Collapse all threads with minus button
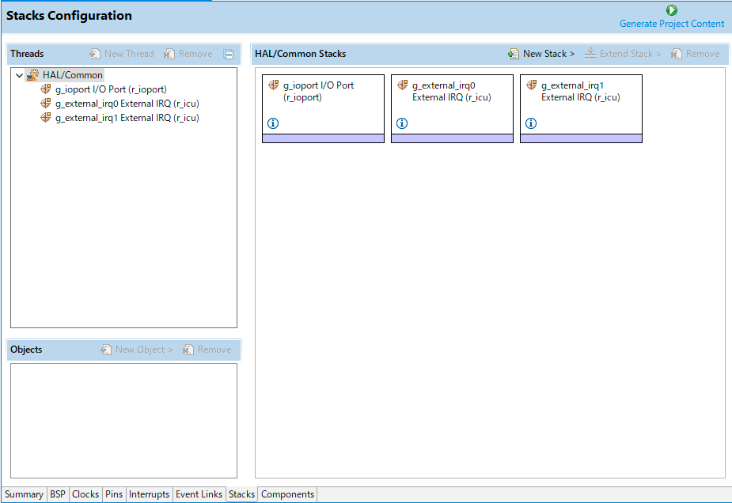 (229, 55)
